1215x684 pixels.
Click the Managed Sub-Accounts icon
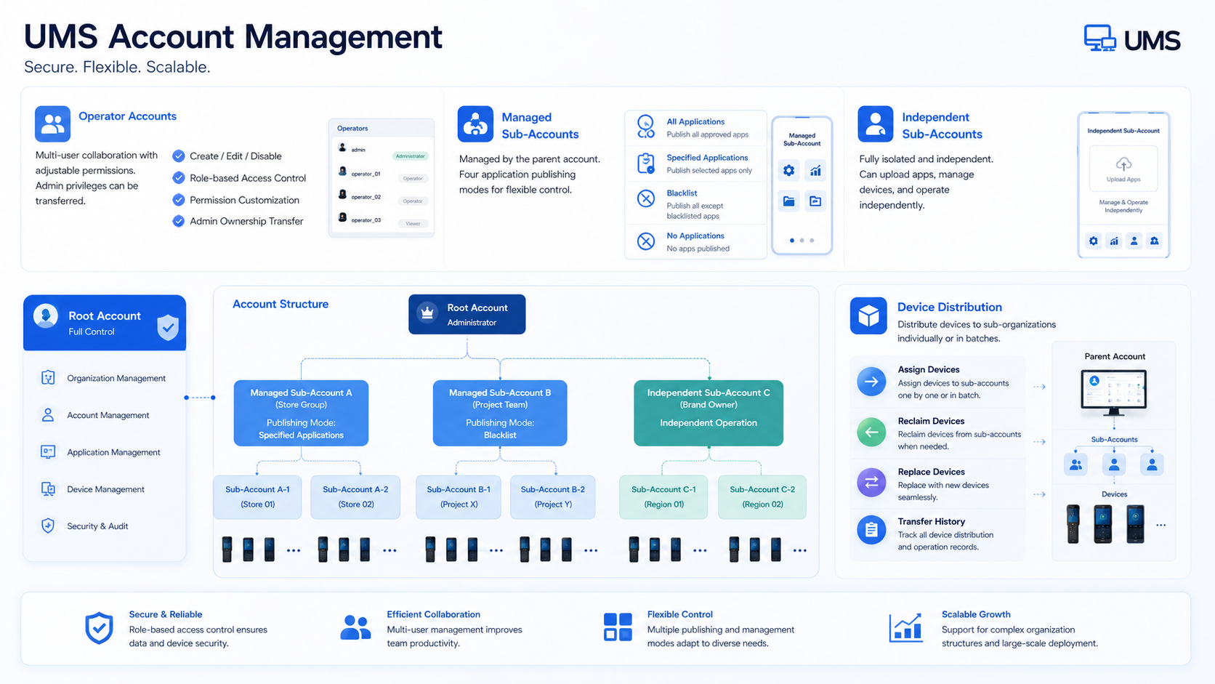(475, 124)
